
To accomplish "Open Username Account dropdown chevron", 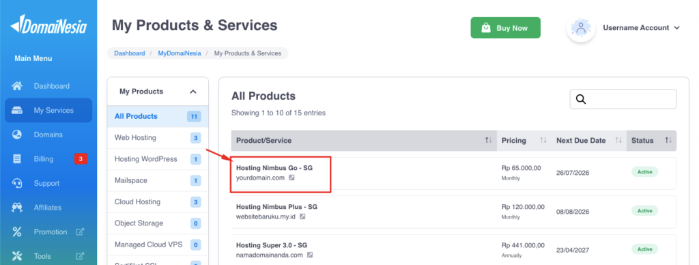I will coord(676,28).
